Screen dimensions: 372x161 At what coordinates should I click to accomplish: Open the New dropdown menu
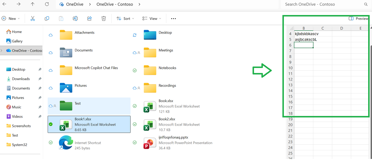tap(11, 19)
